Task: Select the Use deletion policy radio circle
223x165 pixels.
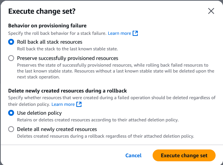Action: (x=11, y=113)
